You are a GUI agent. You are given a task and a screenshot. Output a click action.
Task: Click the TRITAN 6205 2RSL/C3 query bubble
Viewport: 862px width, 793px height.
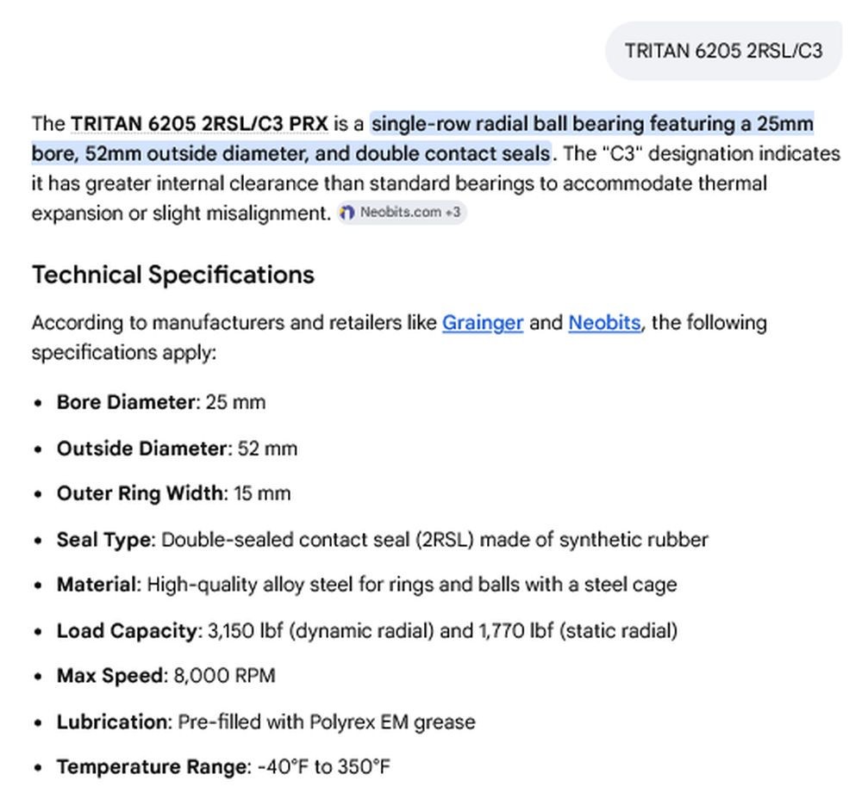(x=723, y=51)
